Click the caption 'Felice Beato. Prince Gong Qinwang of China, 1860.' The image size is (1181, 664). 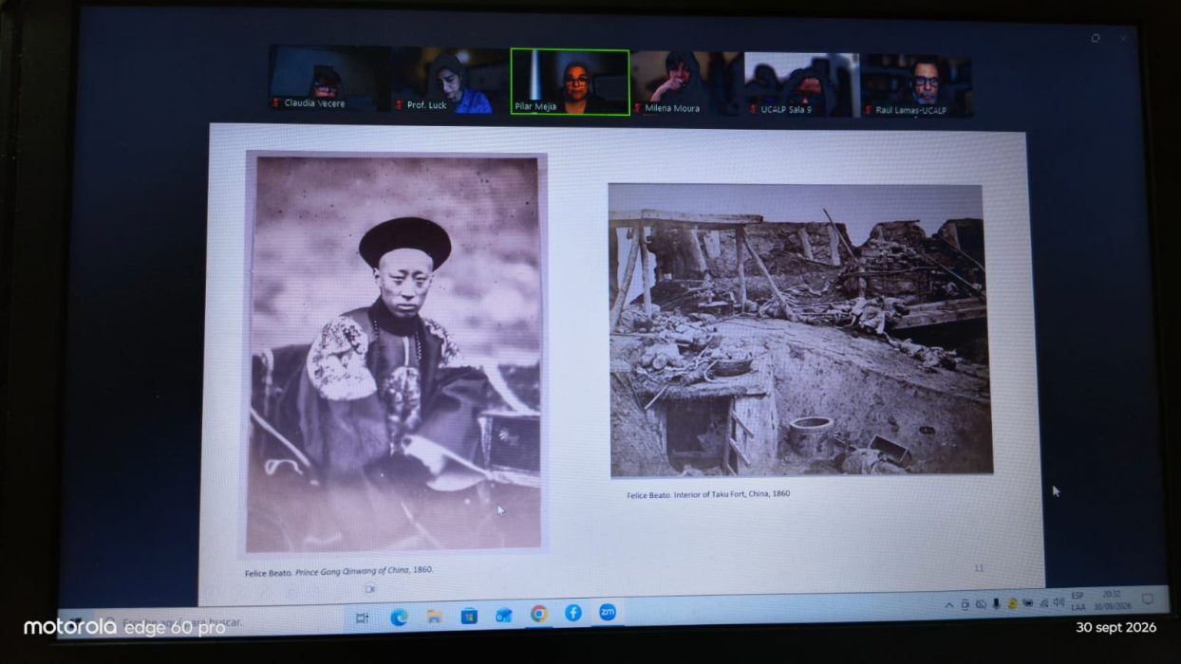point(340,571)
